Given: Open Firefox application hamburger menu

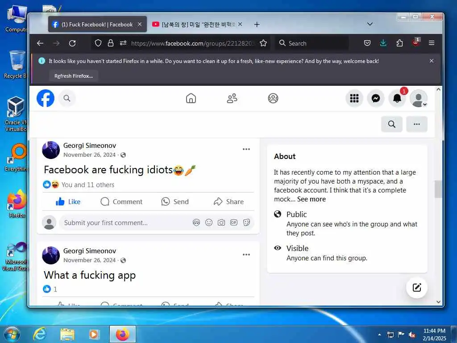Looking at the screenshot, I should (x=432, y=43).
